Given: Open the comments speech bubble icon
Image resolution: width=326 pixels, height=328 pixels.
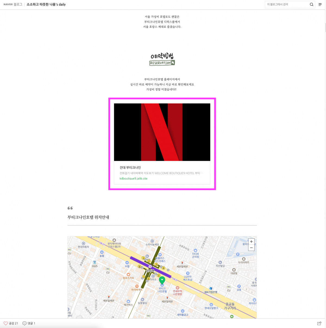Looking at the screenshot, I should pyautogui.click(x=24, y=323).
